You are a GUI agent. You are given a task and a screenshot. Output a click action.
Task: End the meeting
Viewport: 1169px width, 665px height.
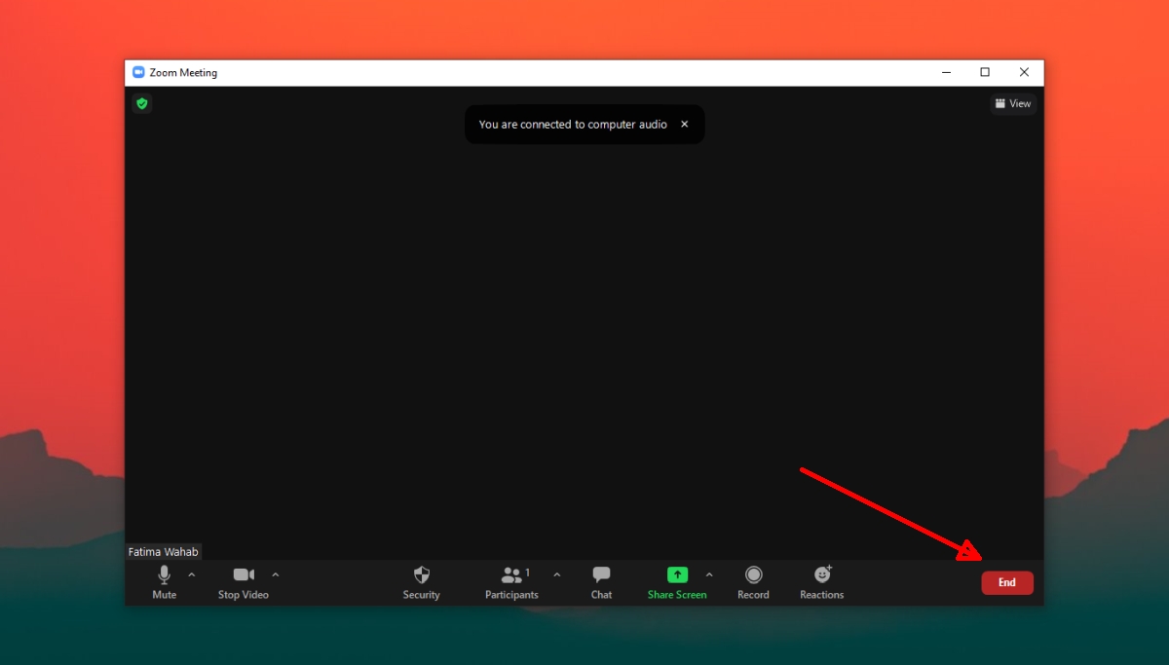pyautogui.click(x=1007, y=582)
